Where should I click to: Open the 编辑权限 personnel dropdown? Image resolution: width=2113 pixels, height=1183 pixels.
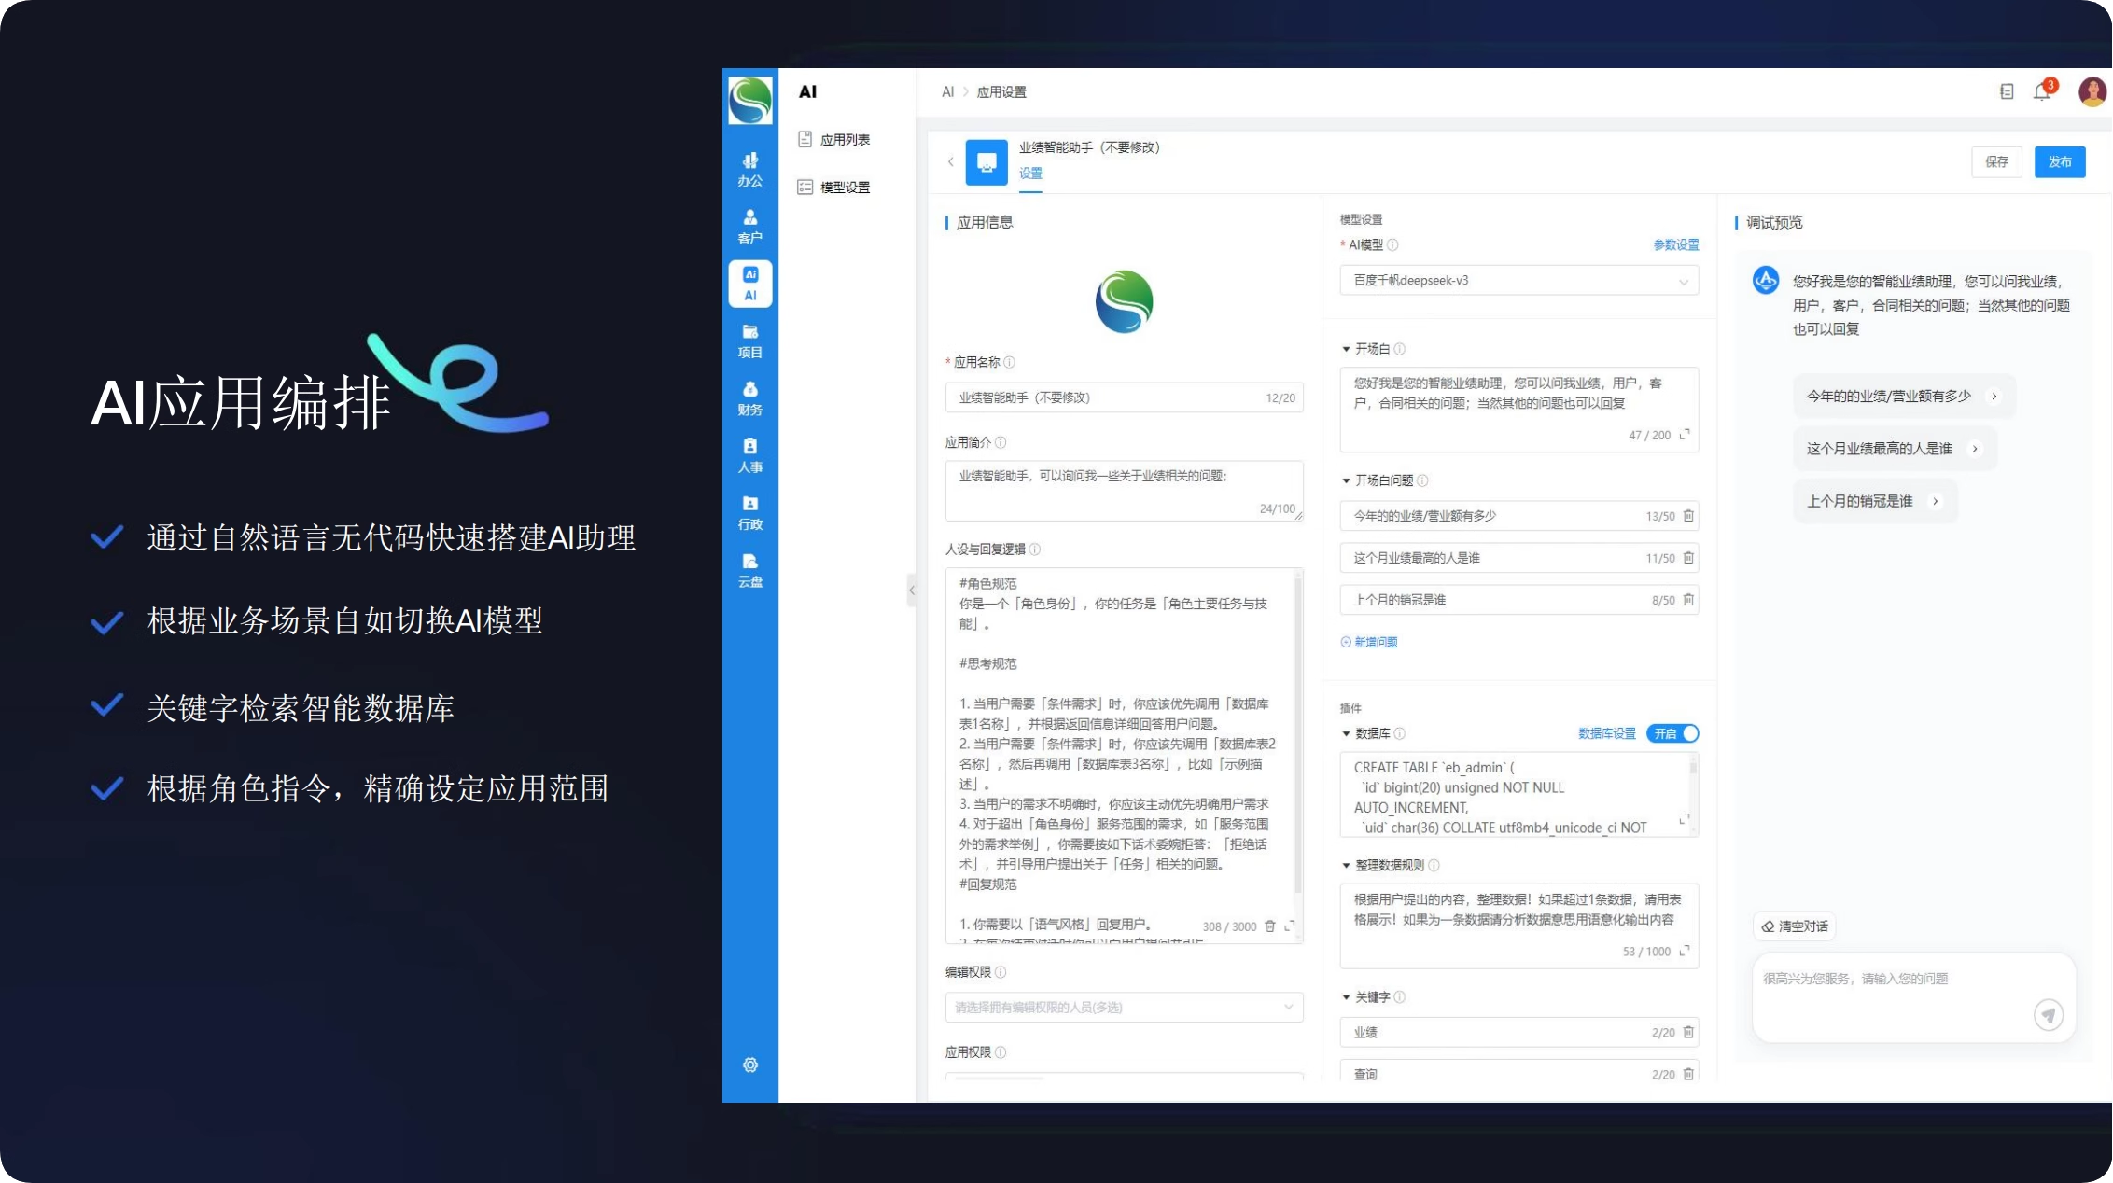[x=1124, y=1007]
